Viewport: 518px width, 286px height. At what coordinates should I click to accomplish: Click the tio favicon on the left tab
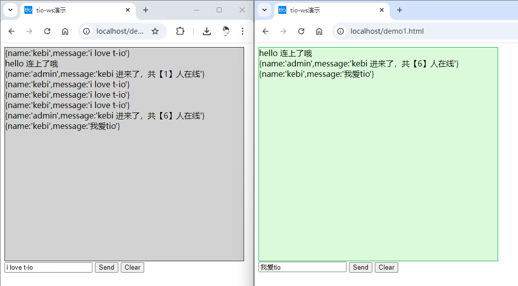click(x=28, y=9)
